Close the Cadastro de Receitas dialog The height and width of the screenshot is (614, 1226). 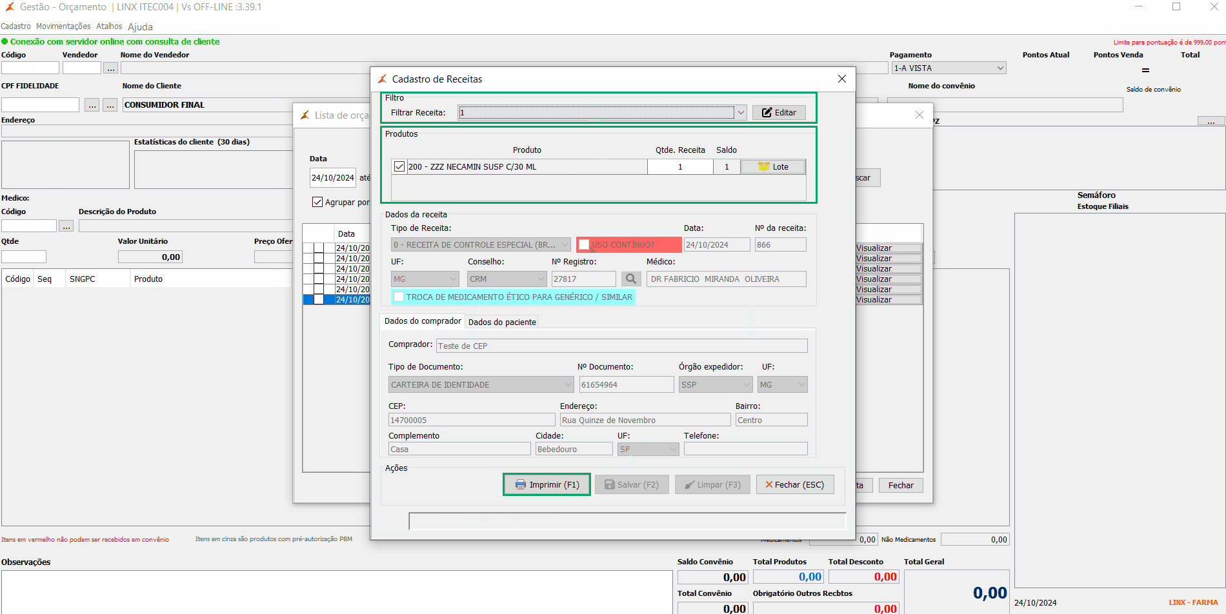pos(841,79)
